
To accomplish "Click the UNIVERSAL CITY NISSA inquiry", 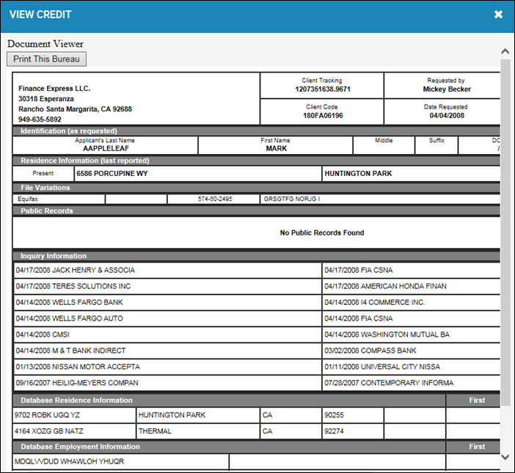I will pos(382,367).
